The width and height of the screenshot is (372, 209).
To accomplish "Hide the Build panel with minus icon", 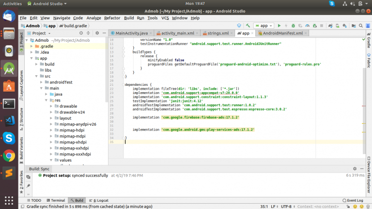I will point(362,169).
